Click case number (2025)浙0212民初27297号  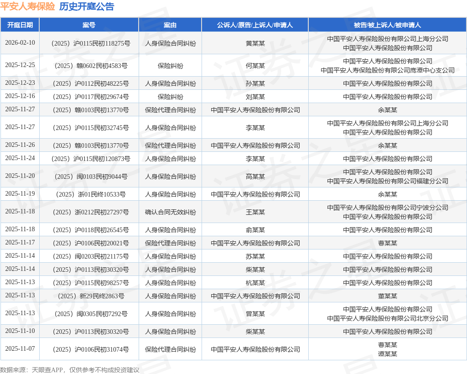(x=91, y=212)
